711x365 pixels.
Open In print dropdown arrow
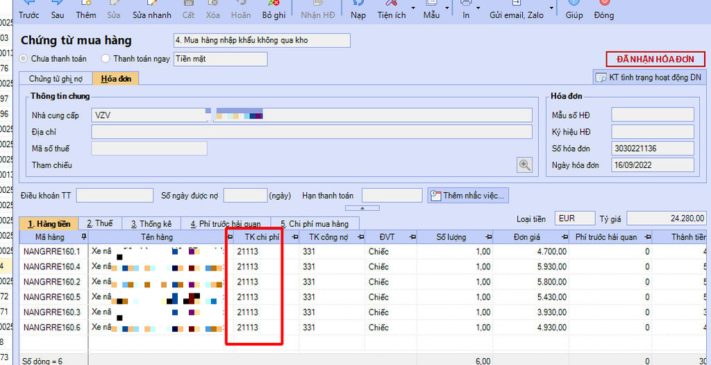(x=478, y=8)
